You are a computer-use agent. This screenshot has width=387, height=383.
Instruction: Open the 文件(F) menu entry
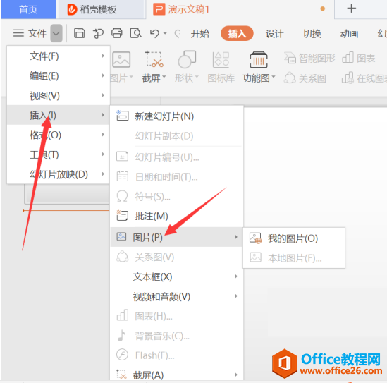point(59,56)
